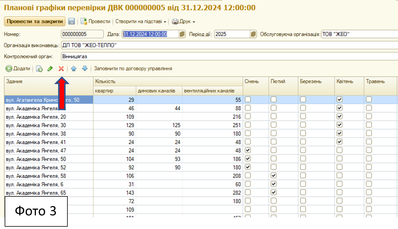Click Заповнити по договору управління

pos(133,69)
